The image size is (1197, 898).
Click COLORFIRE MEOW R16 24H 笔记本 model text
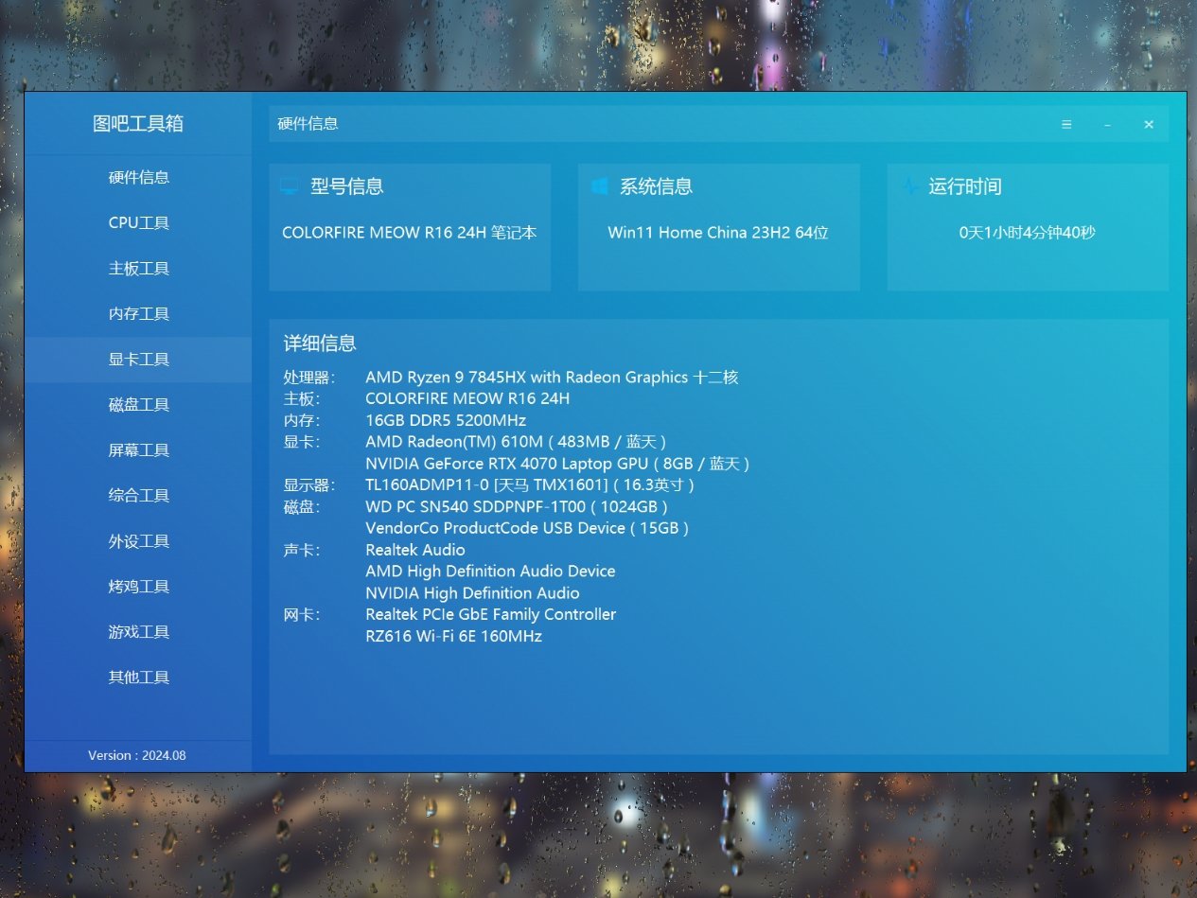pyautogui.click(x=410, y=232)
